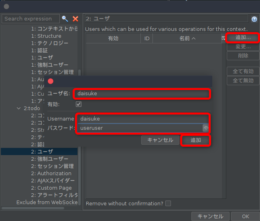Focus the Search expression field
Screen dimensions: 260x221
pos(30,19)
